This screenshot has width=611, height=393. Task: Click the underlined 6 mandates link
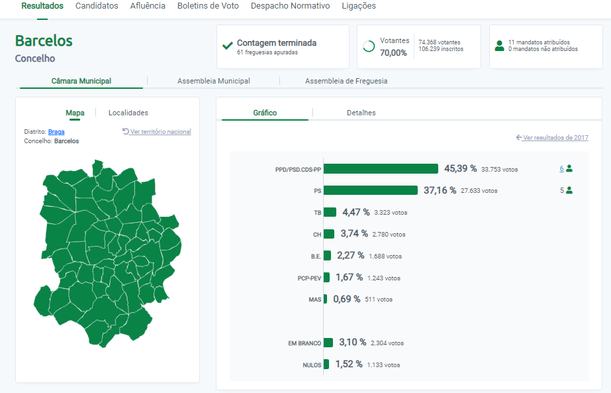click(x=561, y=168)
